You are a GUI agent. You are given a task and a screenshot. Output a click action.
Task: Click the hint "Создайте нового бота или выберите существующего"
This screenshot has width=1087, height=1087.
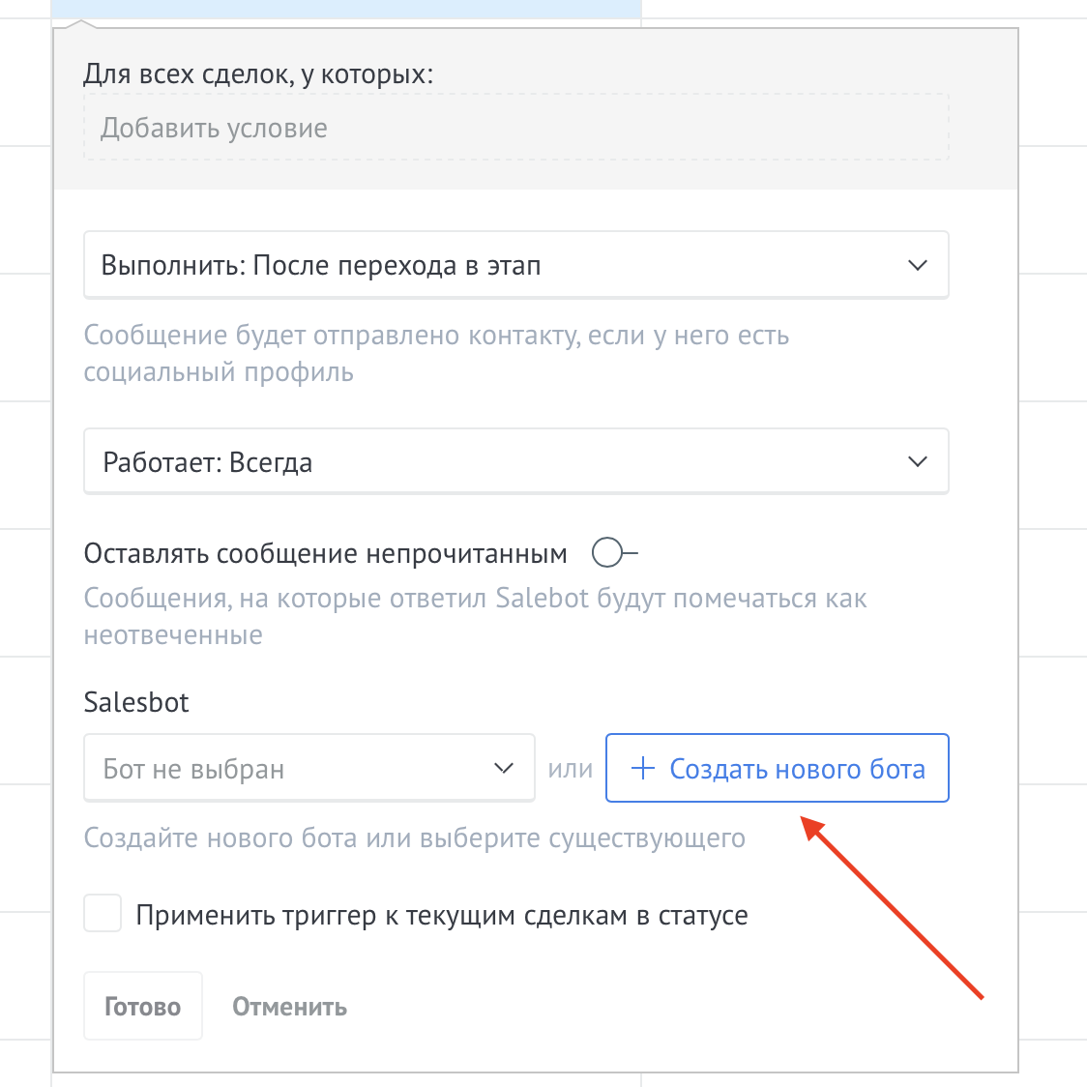click(414, 837)
